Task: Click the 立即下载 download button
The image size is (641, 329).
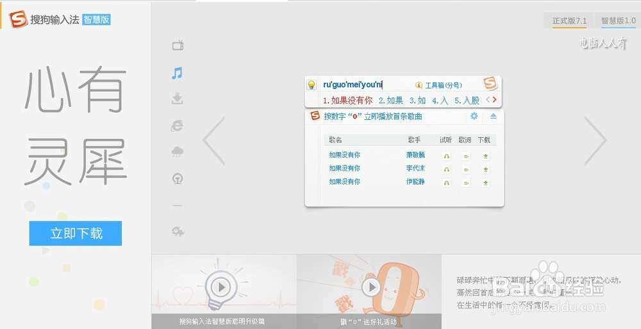Action: (x=76, y=233)
